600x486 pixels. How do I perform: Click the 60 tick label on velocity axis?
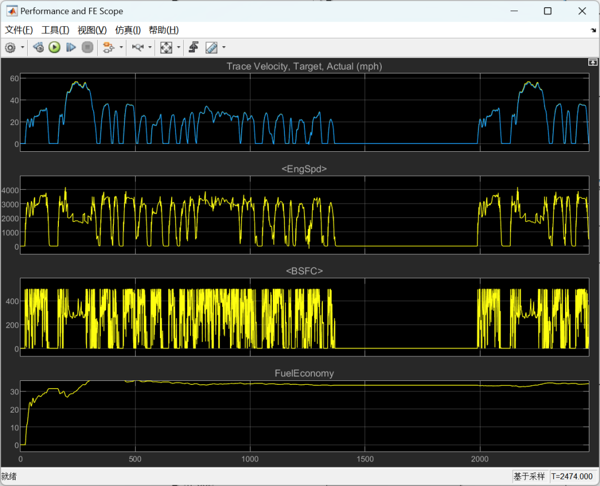14,78
